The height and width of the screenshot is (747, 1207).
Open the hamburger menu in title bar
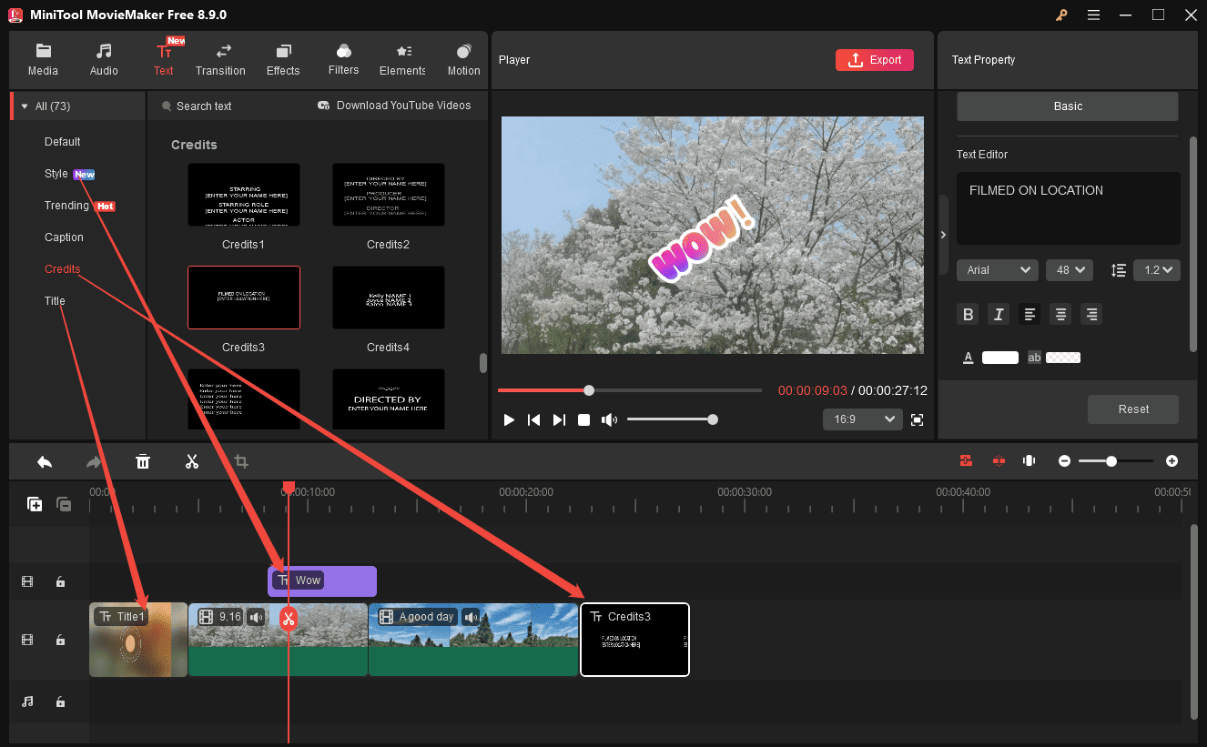1093,15
